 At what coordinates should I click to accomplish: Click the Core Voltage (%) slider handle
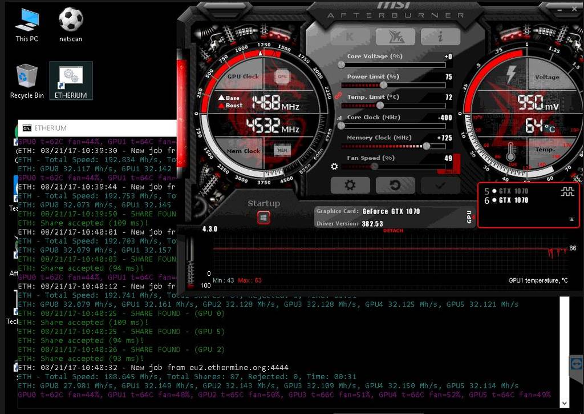(341, 65)
